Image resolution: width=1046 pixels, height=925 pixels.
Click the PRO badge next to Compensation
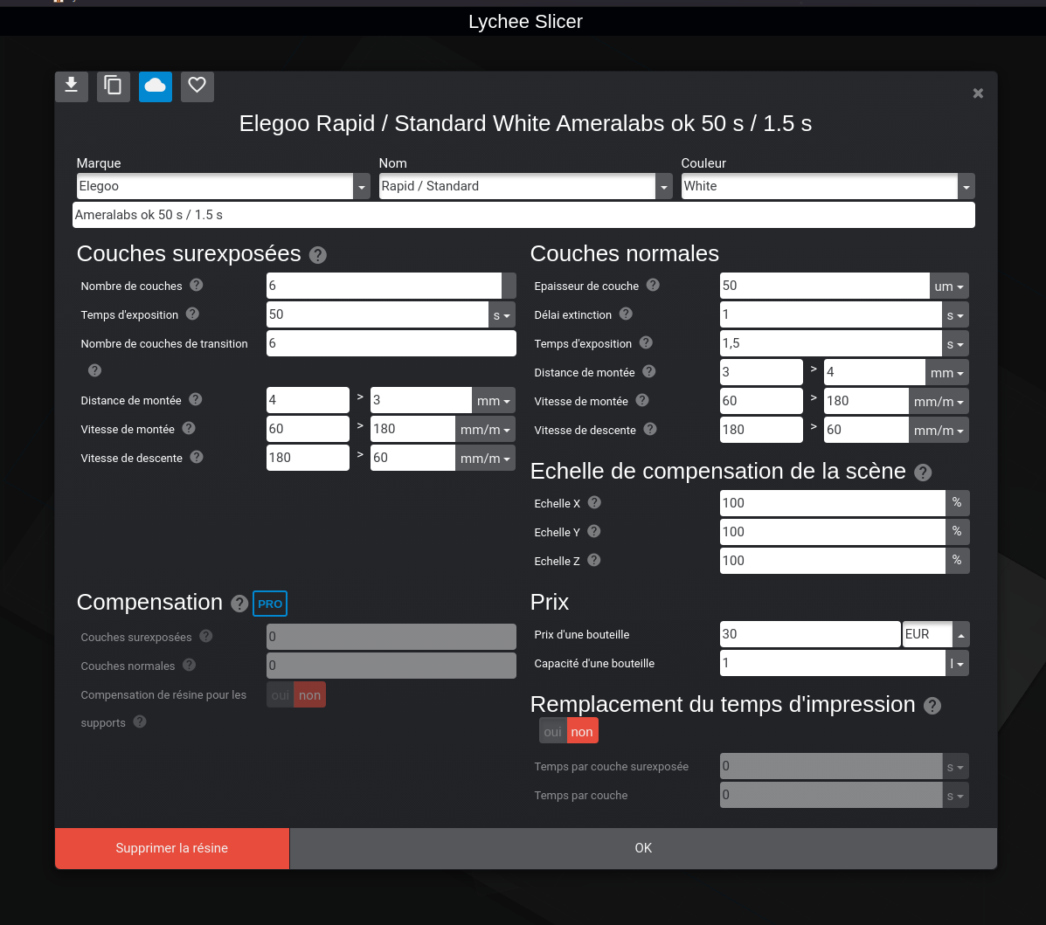pyautogui.click(x=270, y=604)
